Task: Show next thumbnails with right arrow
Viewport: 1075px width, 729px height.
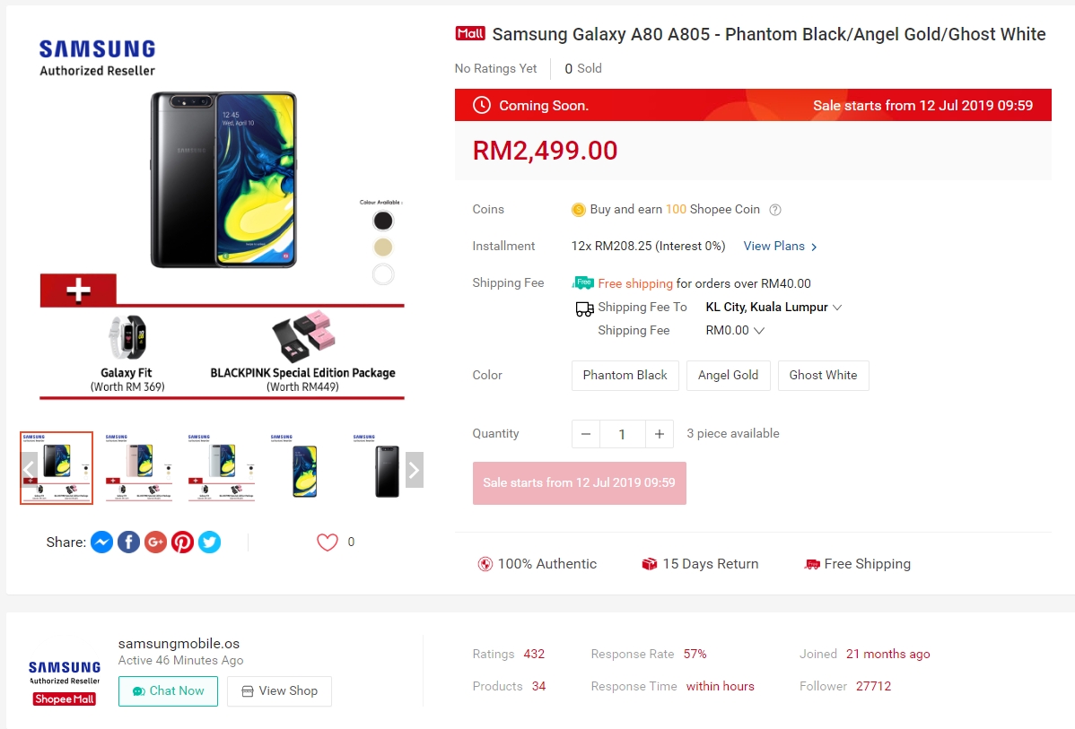Action: pyautogui.click(x=414, y=469)
